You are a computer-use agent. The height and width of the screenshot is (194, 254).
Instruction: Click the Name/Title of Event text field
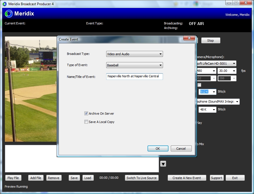coord(134,76)
